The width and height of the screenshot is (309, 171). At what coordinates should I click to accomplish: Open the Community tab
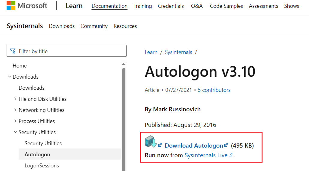click(x=94, y=26)
